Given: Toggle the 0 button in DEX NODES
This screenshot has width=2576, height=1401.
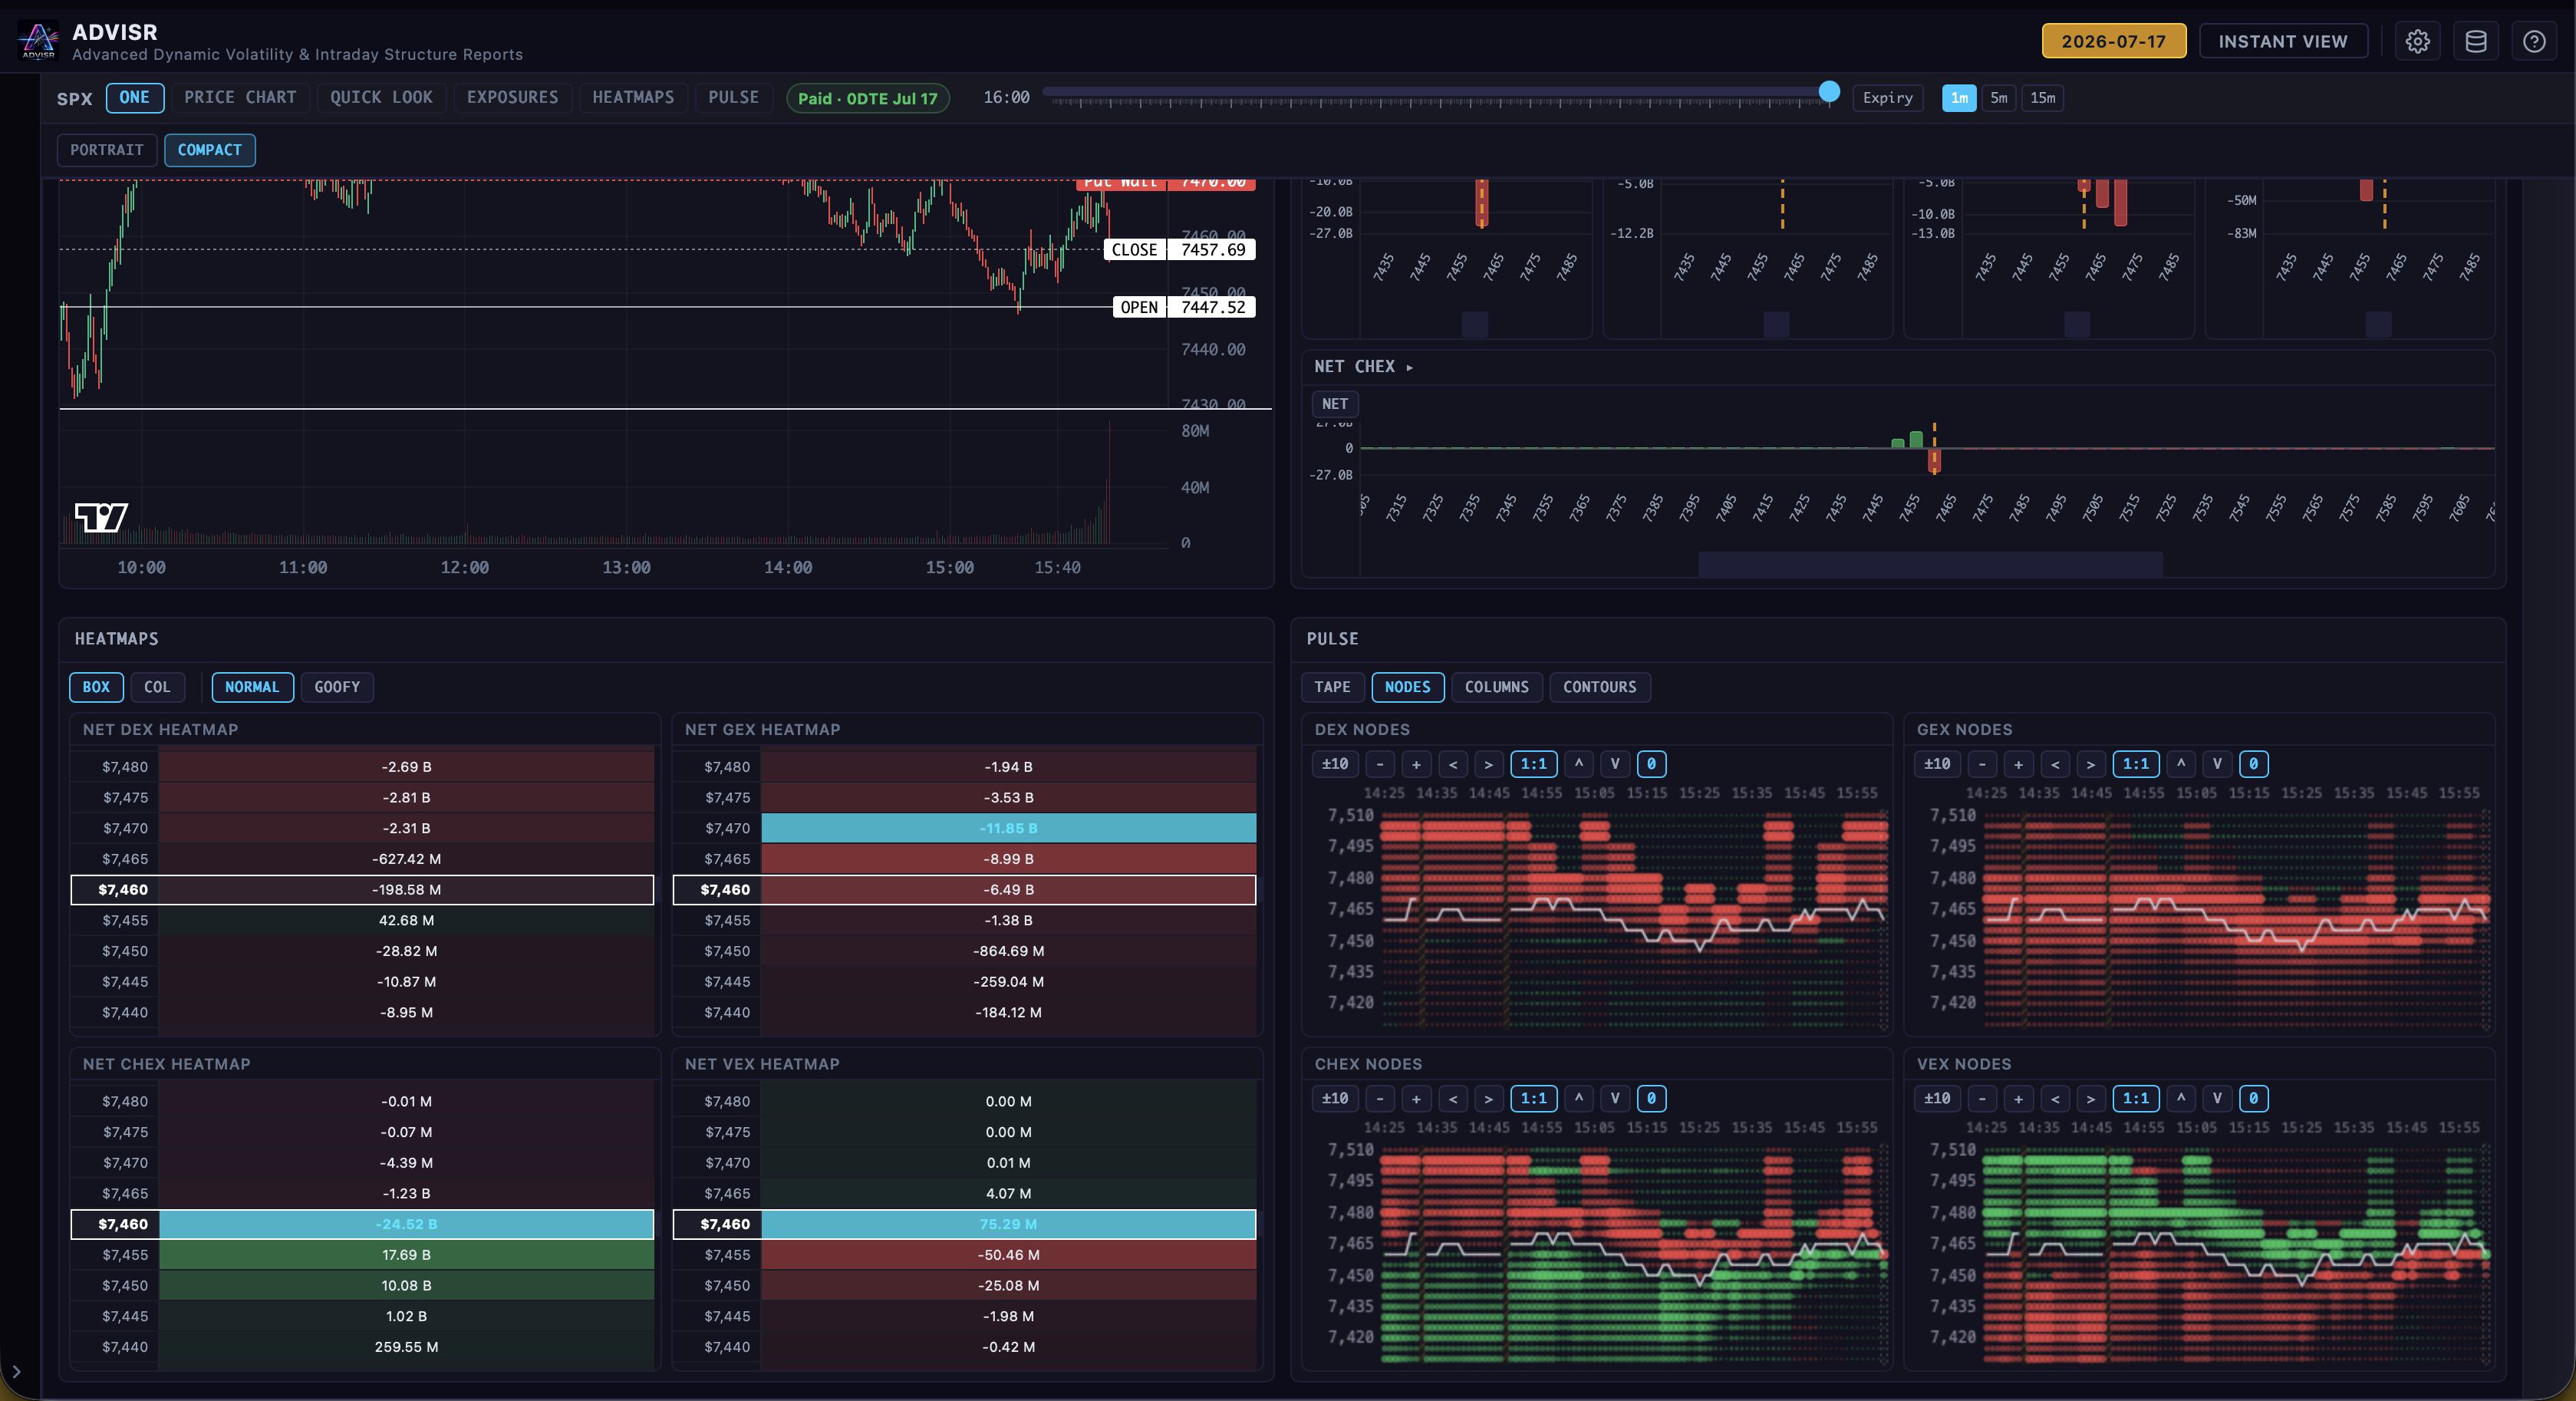Looking at the screenshot, I should [x=1651, y=764].
